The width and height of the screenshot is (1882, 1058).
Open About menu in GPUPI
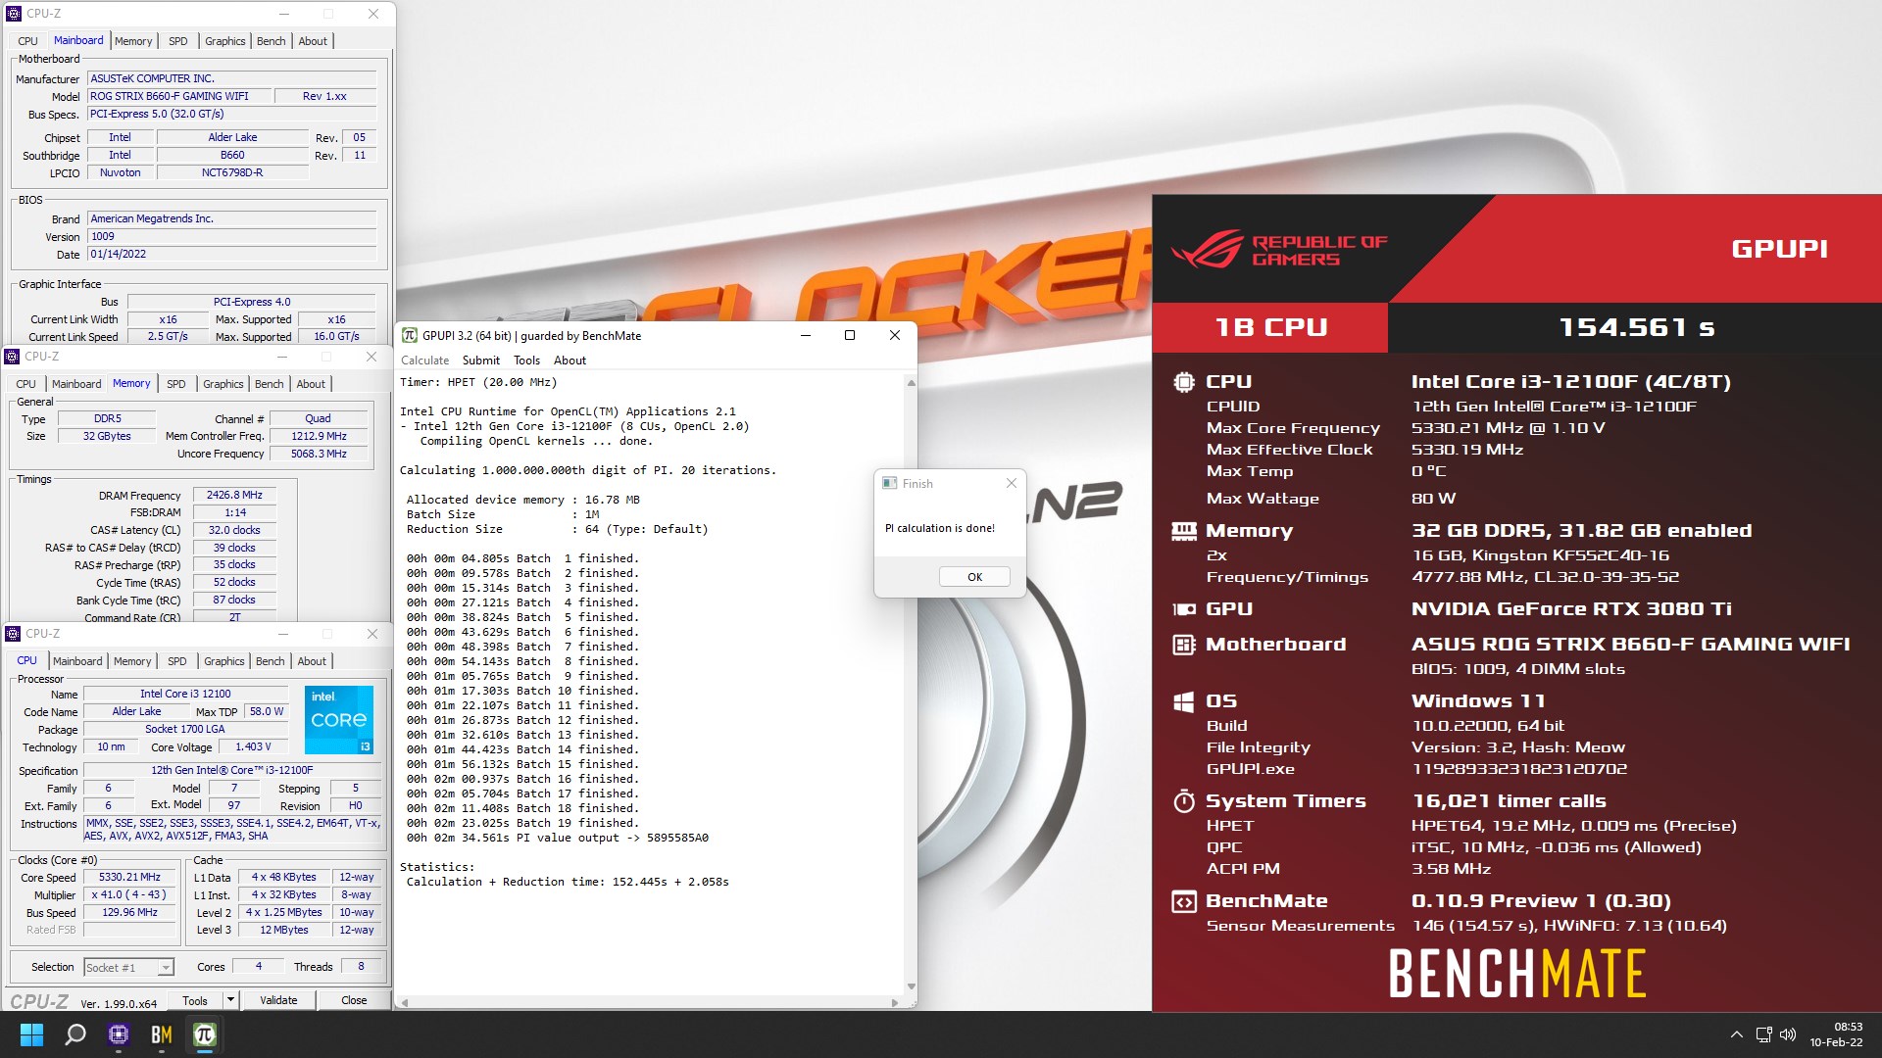tap(570, 361)
